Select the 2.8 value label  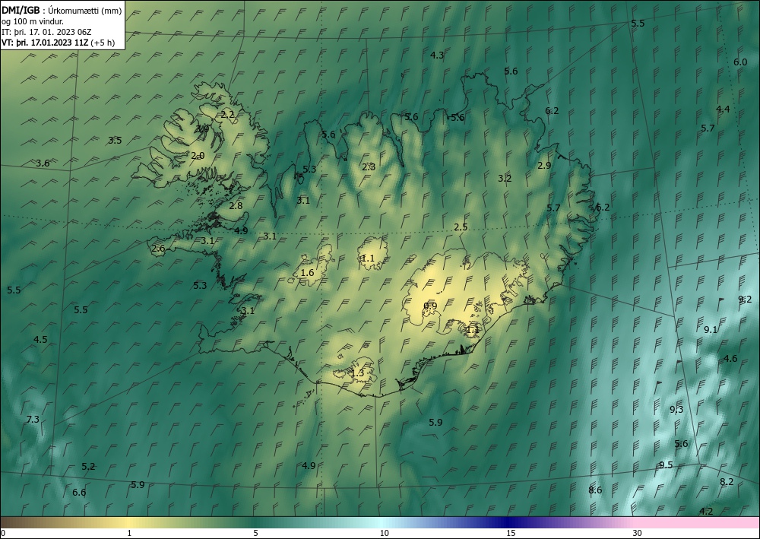tap(236, 206)
